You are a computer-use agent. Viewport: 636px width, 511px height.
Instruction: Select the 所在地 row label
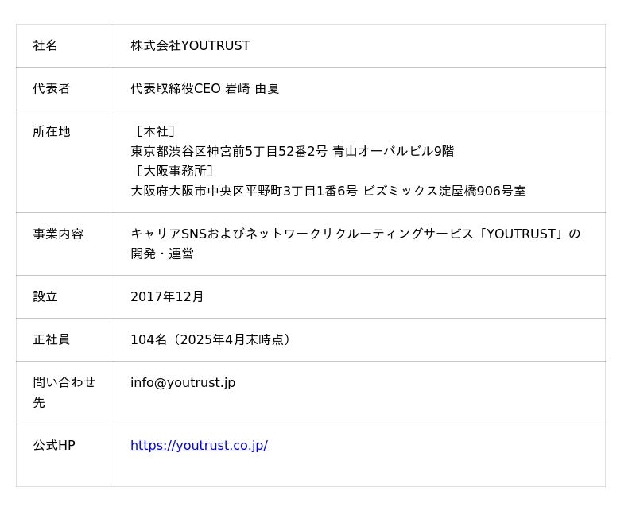(52, 132)
